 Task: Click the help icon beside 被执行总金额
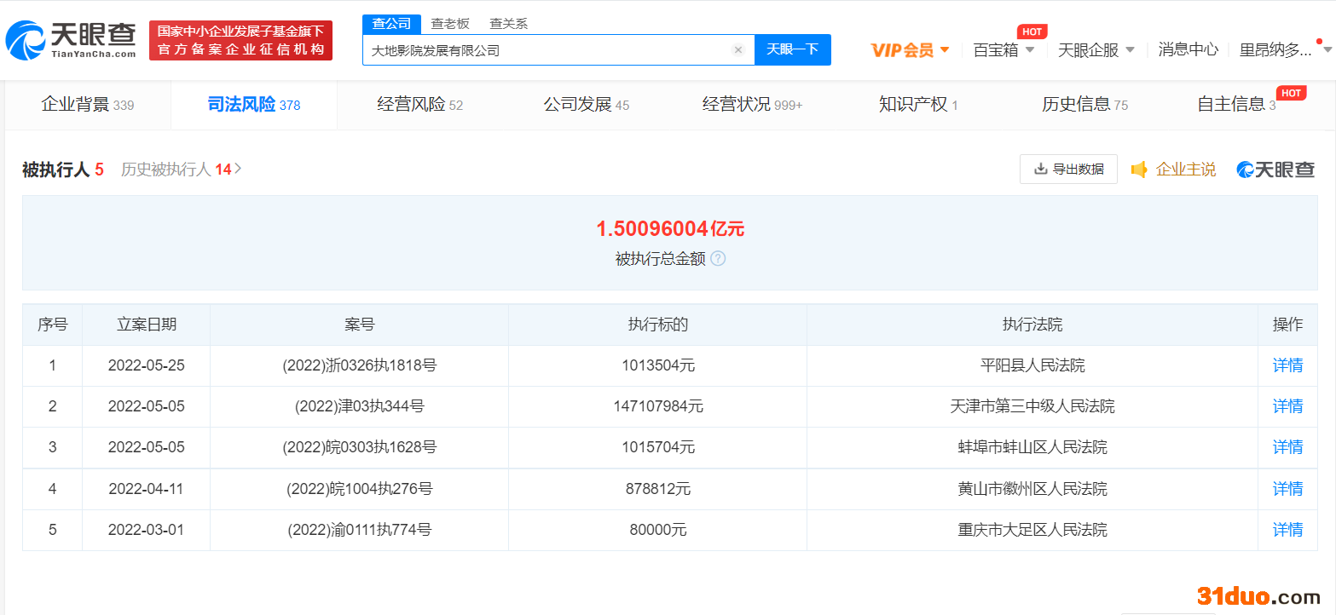[x=718, y=258]
